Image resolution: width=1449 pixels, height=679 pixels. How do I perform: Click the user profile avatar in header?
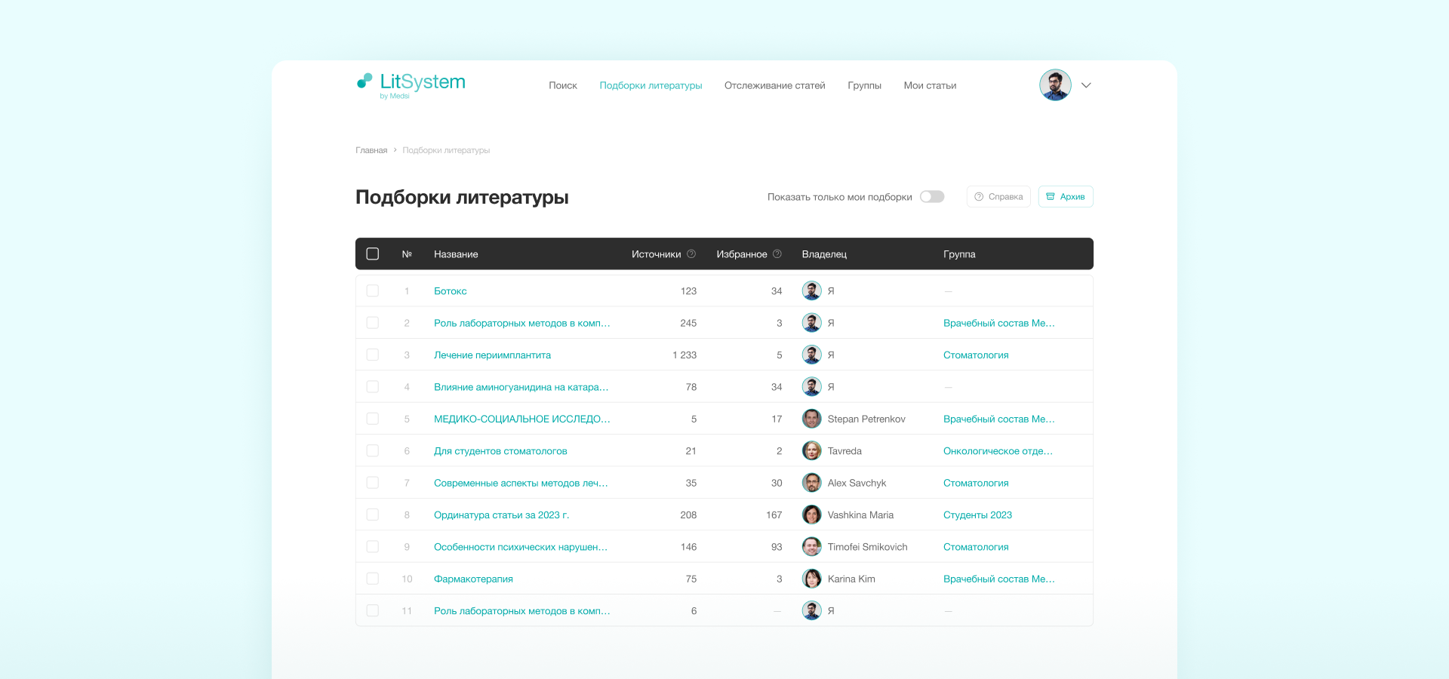(1055, 85)
